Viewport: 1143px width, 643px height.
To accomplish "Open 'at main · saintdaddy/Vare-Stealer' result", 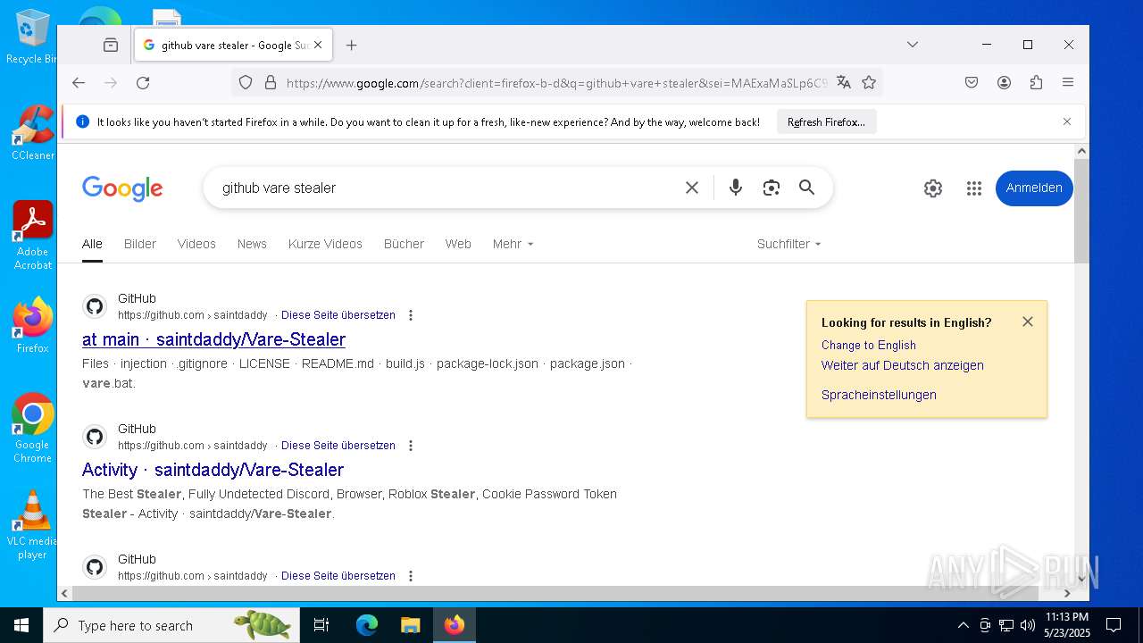I will pyautogui.click(x=213, y=339).
